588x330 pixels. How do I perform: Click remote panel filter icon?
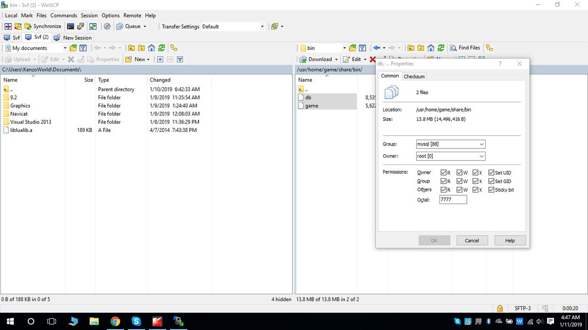(x=362, y=48)
